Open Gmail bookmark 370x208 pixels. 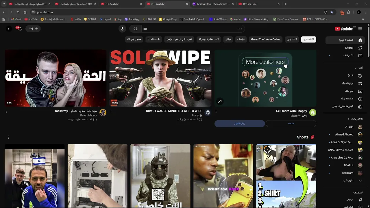pos(16,19)
